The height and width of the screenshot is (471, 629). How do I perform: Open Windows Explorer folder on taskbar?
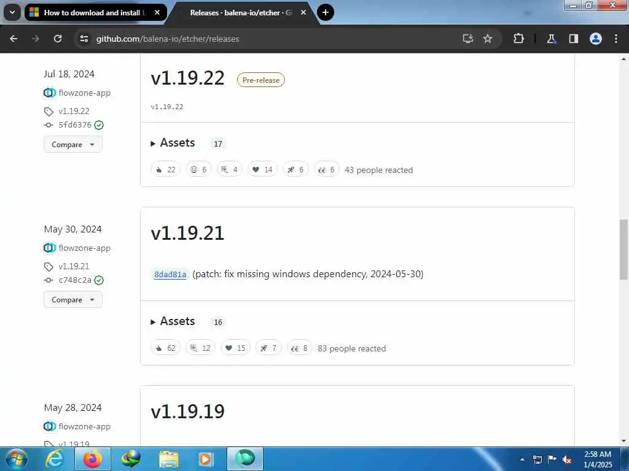pyautogui.click(x=168, y=459)
